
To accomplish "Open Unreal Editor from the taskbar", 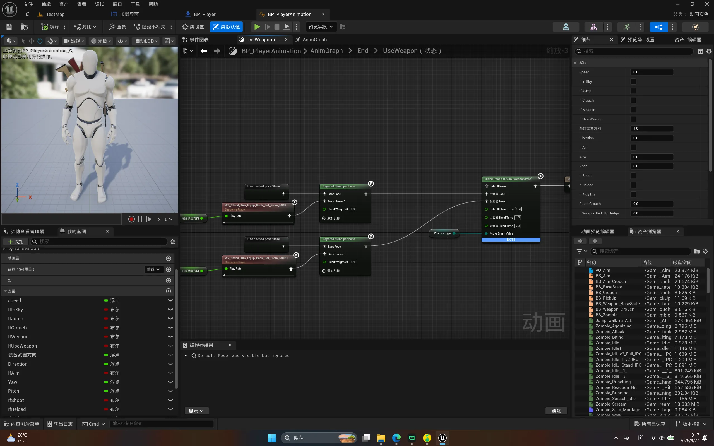I will tap(442, 438).
